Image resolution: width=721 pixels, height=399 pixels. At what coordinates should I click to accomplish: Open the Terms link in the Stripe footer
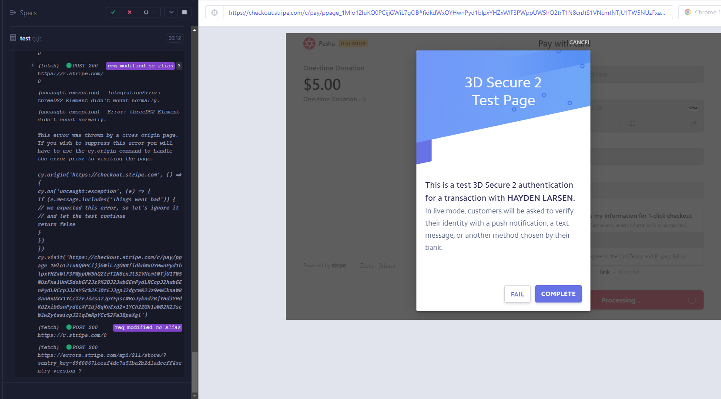tap(367, 266)
